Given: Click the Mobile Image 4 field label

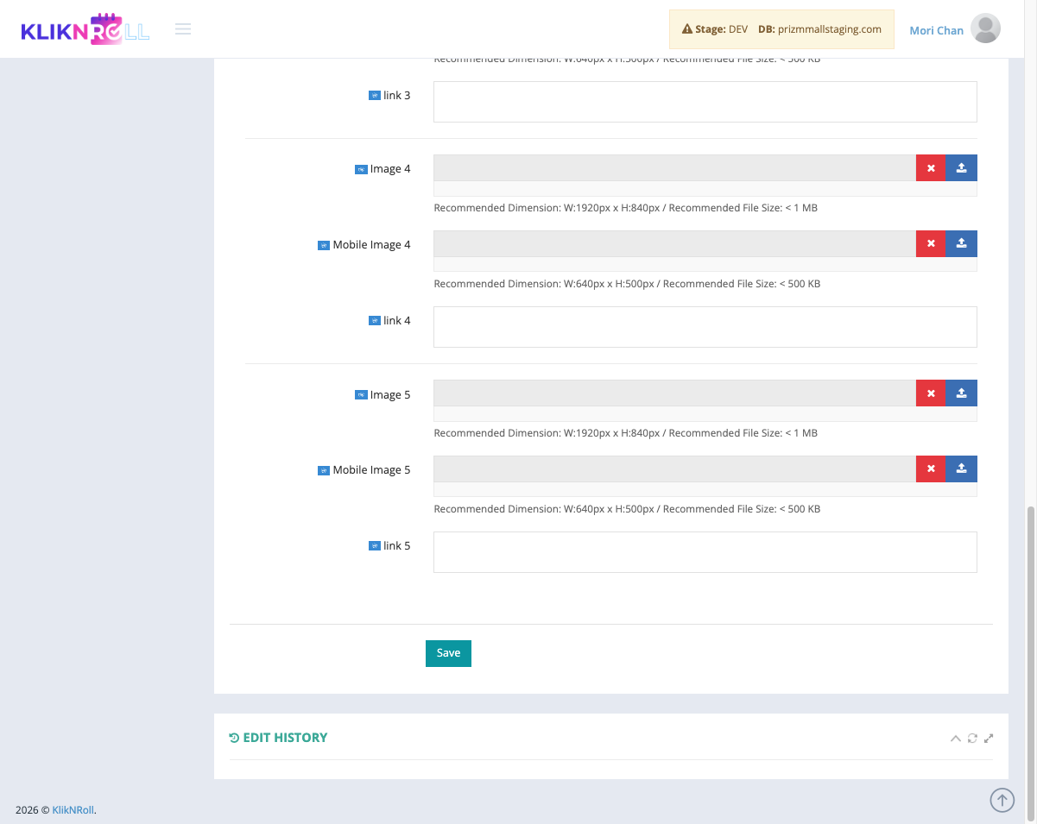Looking at the screenshot, I should tap(372, 245).
